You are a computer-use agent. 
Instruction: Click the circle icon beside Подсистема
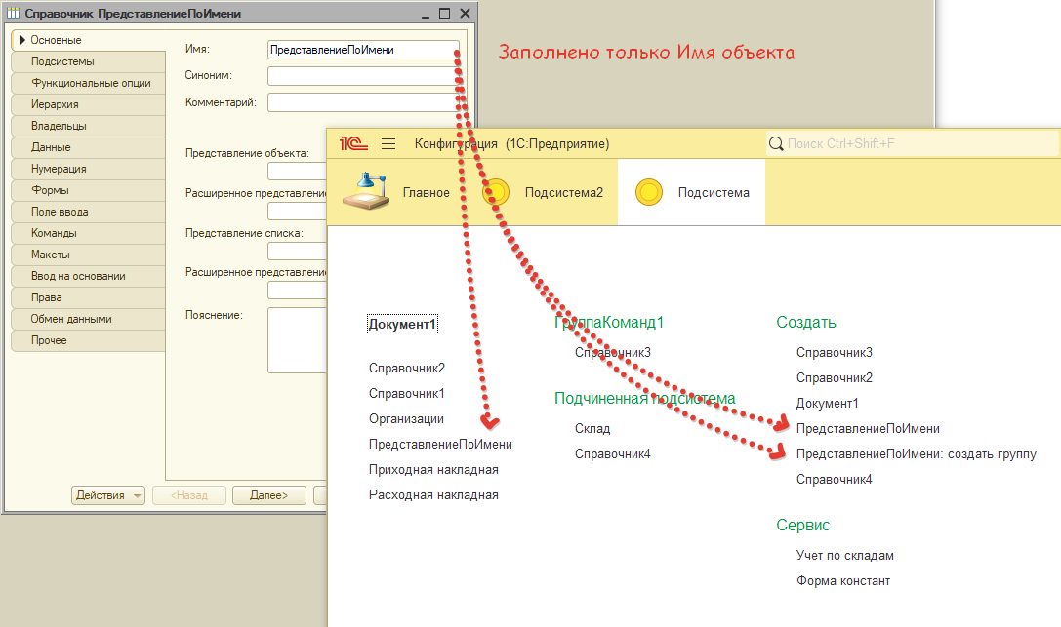pos(649,192)
